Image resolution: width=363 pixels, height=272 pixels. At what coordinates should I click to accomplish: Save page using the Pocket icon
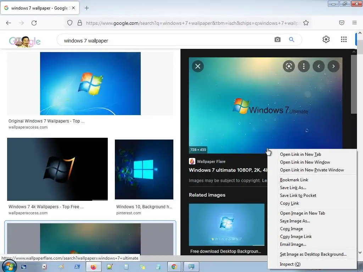pos(342,23)
